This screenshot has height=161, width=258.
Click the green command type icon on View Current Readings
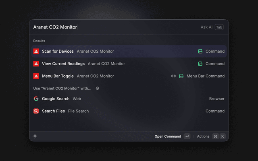coord(200,64)
